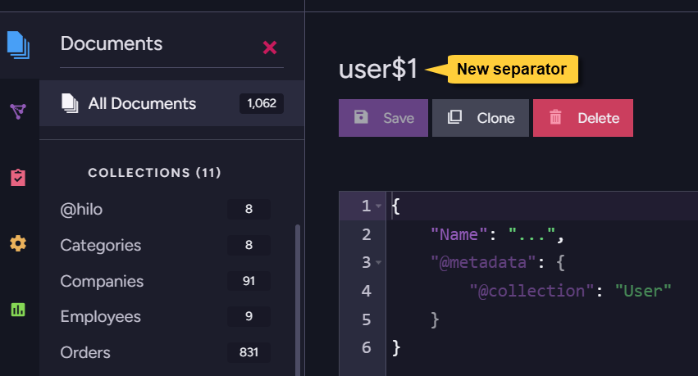Click the document ID title user$1
698x376 pixels.
[x=378, y=70]
